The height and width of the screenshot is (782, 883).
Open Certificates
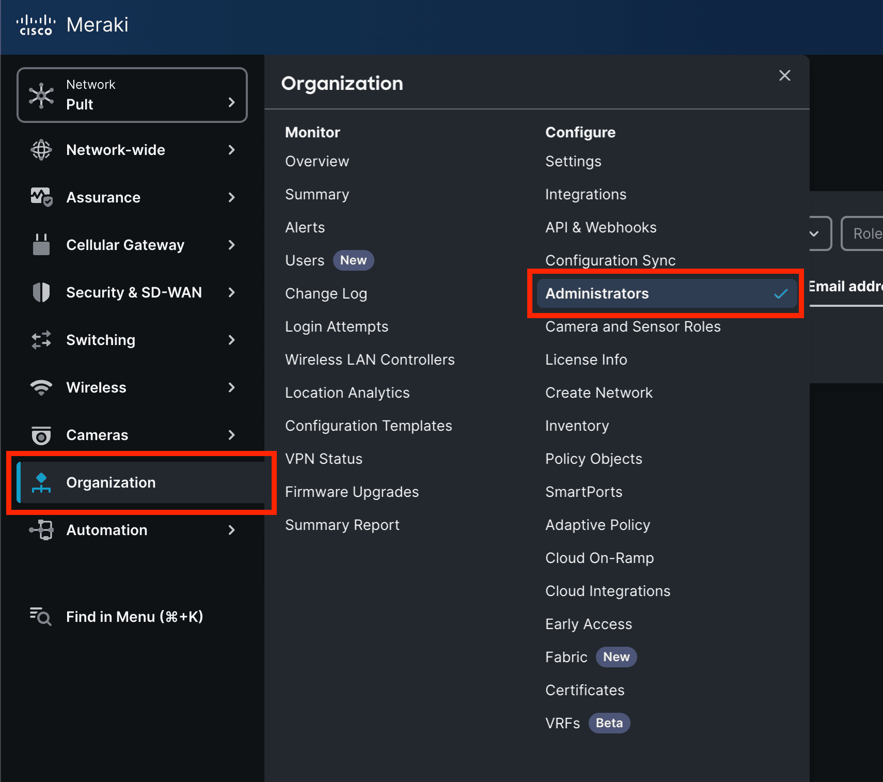point(585,690)
